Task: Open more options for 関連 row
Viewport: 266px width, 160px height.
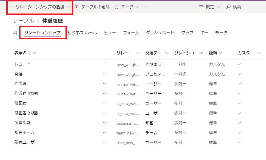Action: tap(105, 74)
